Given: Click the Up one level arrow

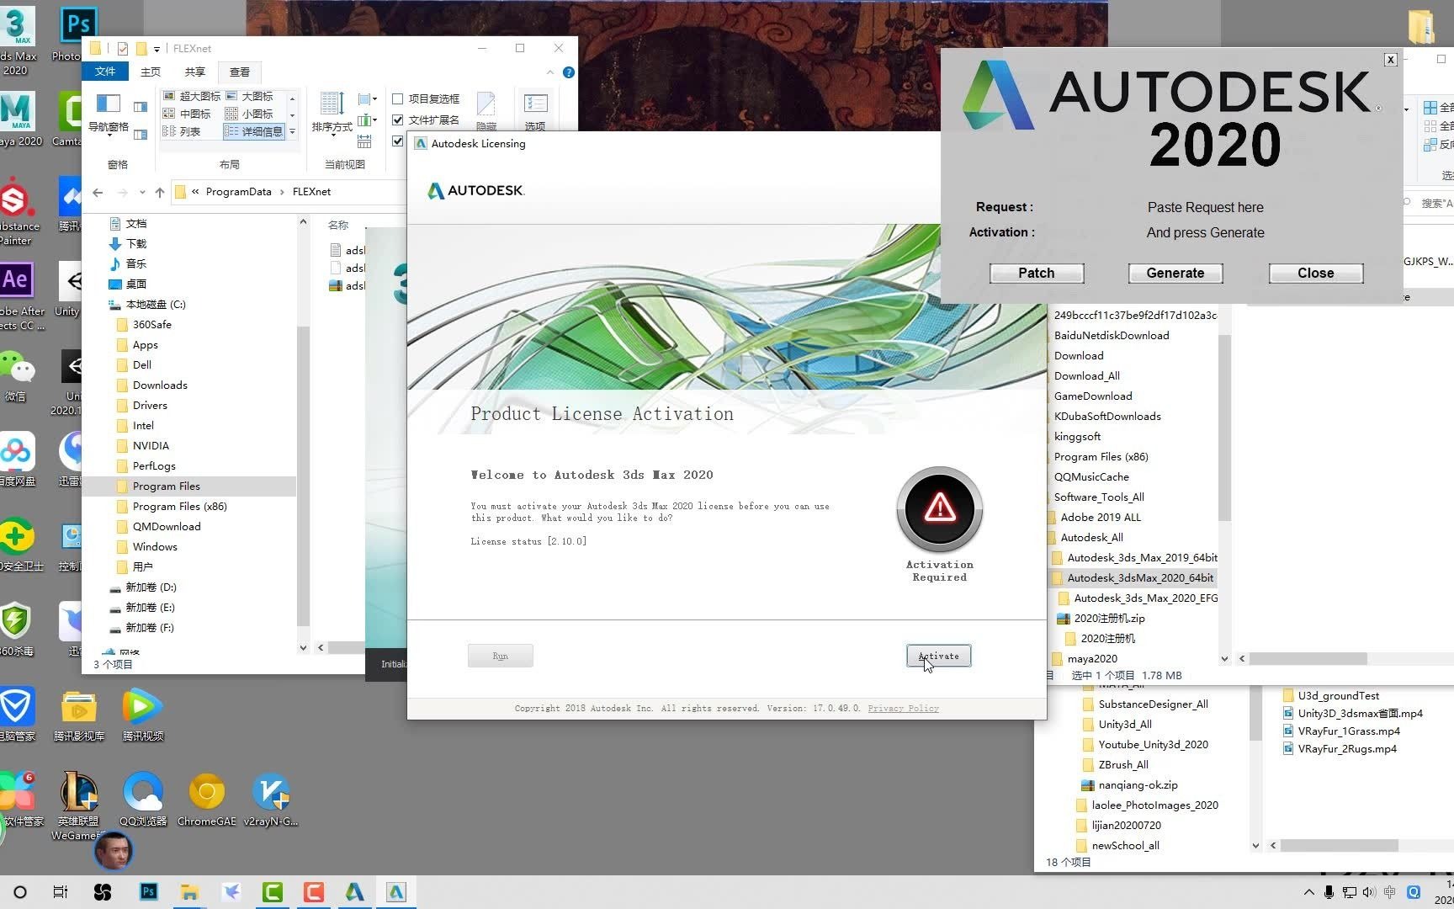Looking at the screenshot, I should point(160,192).
